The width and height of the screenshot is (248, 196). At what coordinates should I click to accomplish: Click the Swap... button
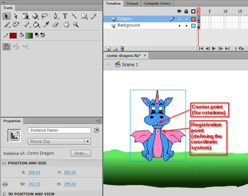[80, 153]
